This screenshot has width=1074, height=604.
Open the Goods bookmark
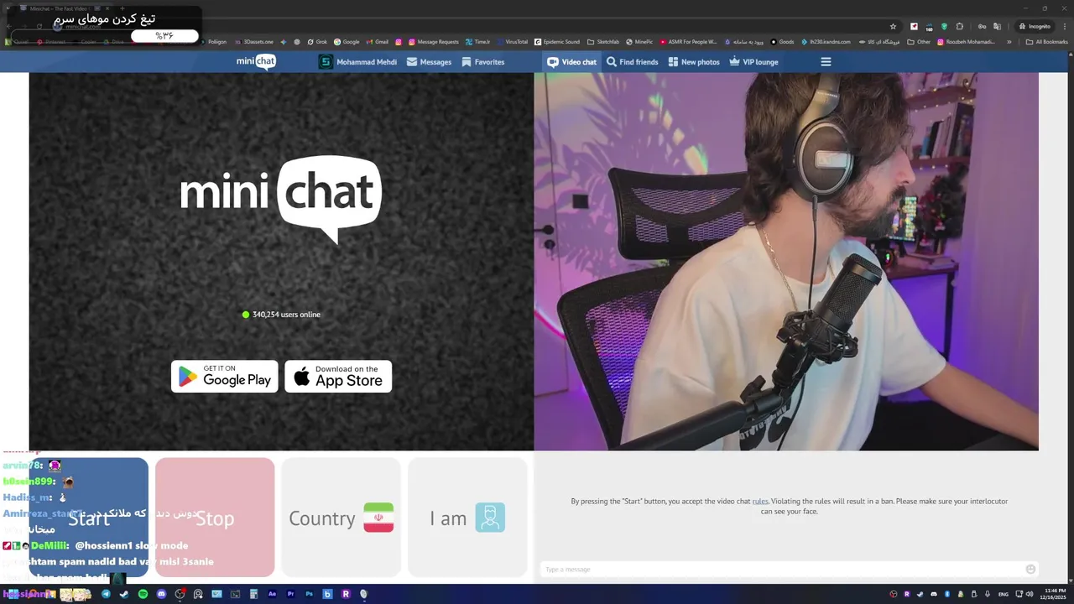pyautogui.click(x=782, y=41)
